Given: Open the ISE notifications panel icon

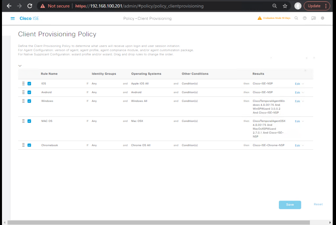Looking at the screenshot, I should point(314,18).
